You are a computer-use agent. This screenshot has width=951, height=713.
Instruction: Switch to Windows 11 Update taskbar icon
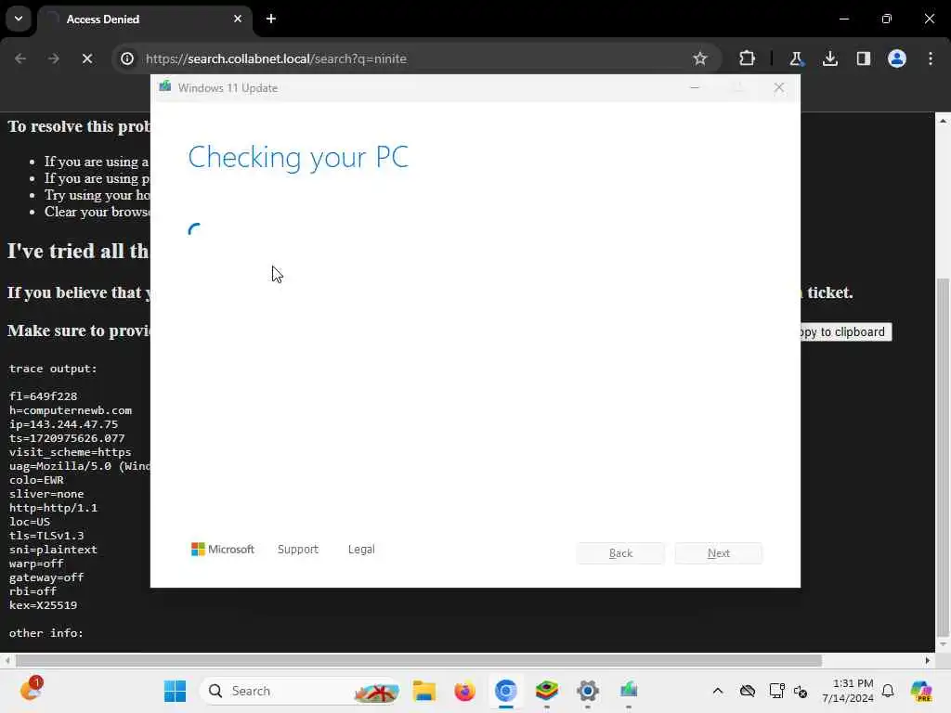tap(629, 691)
